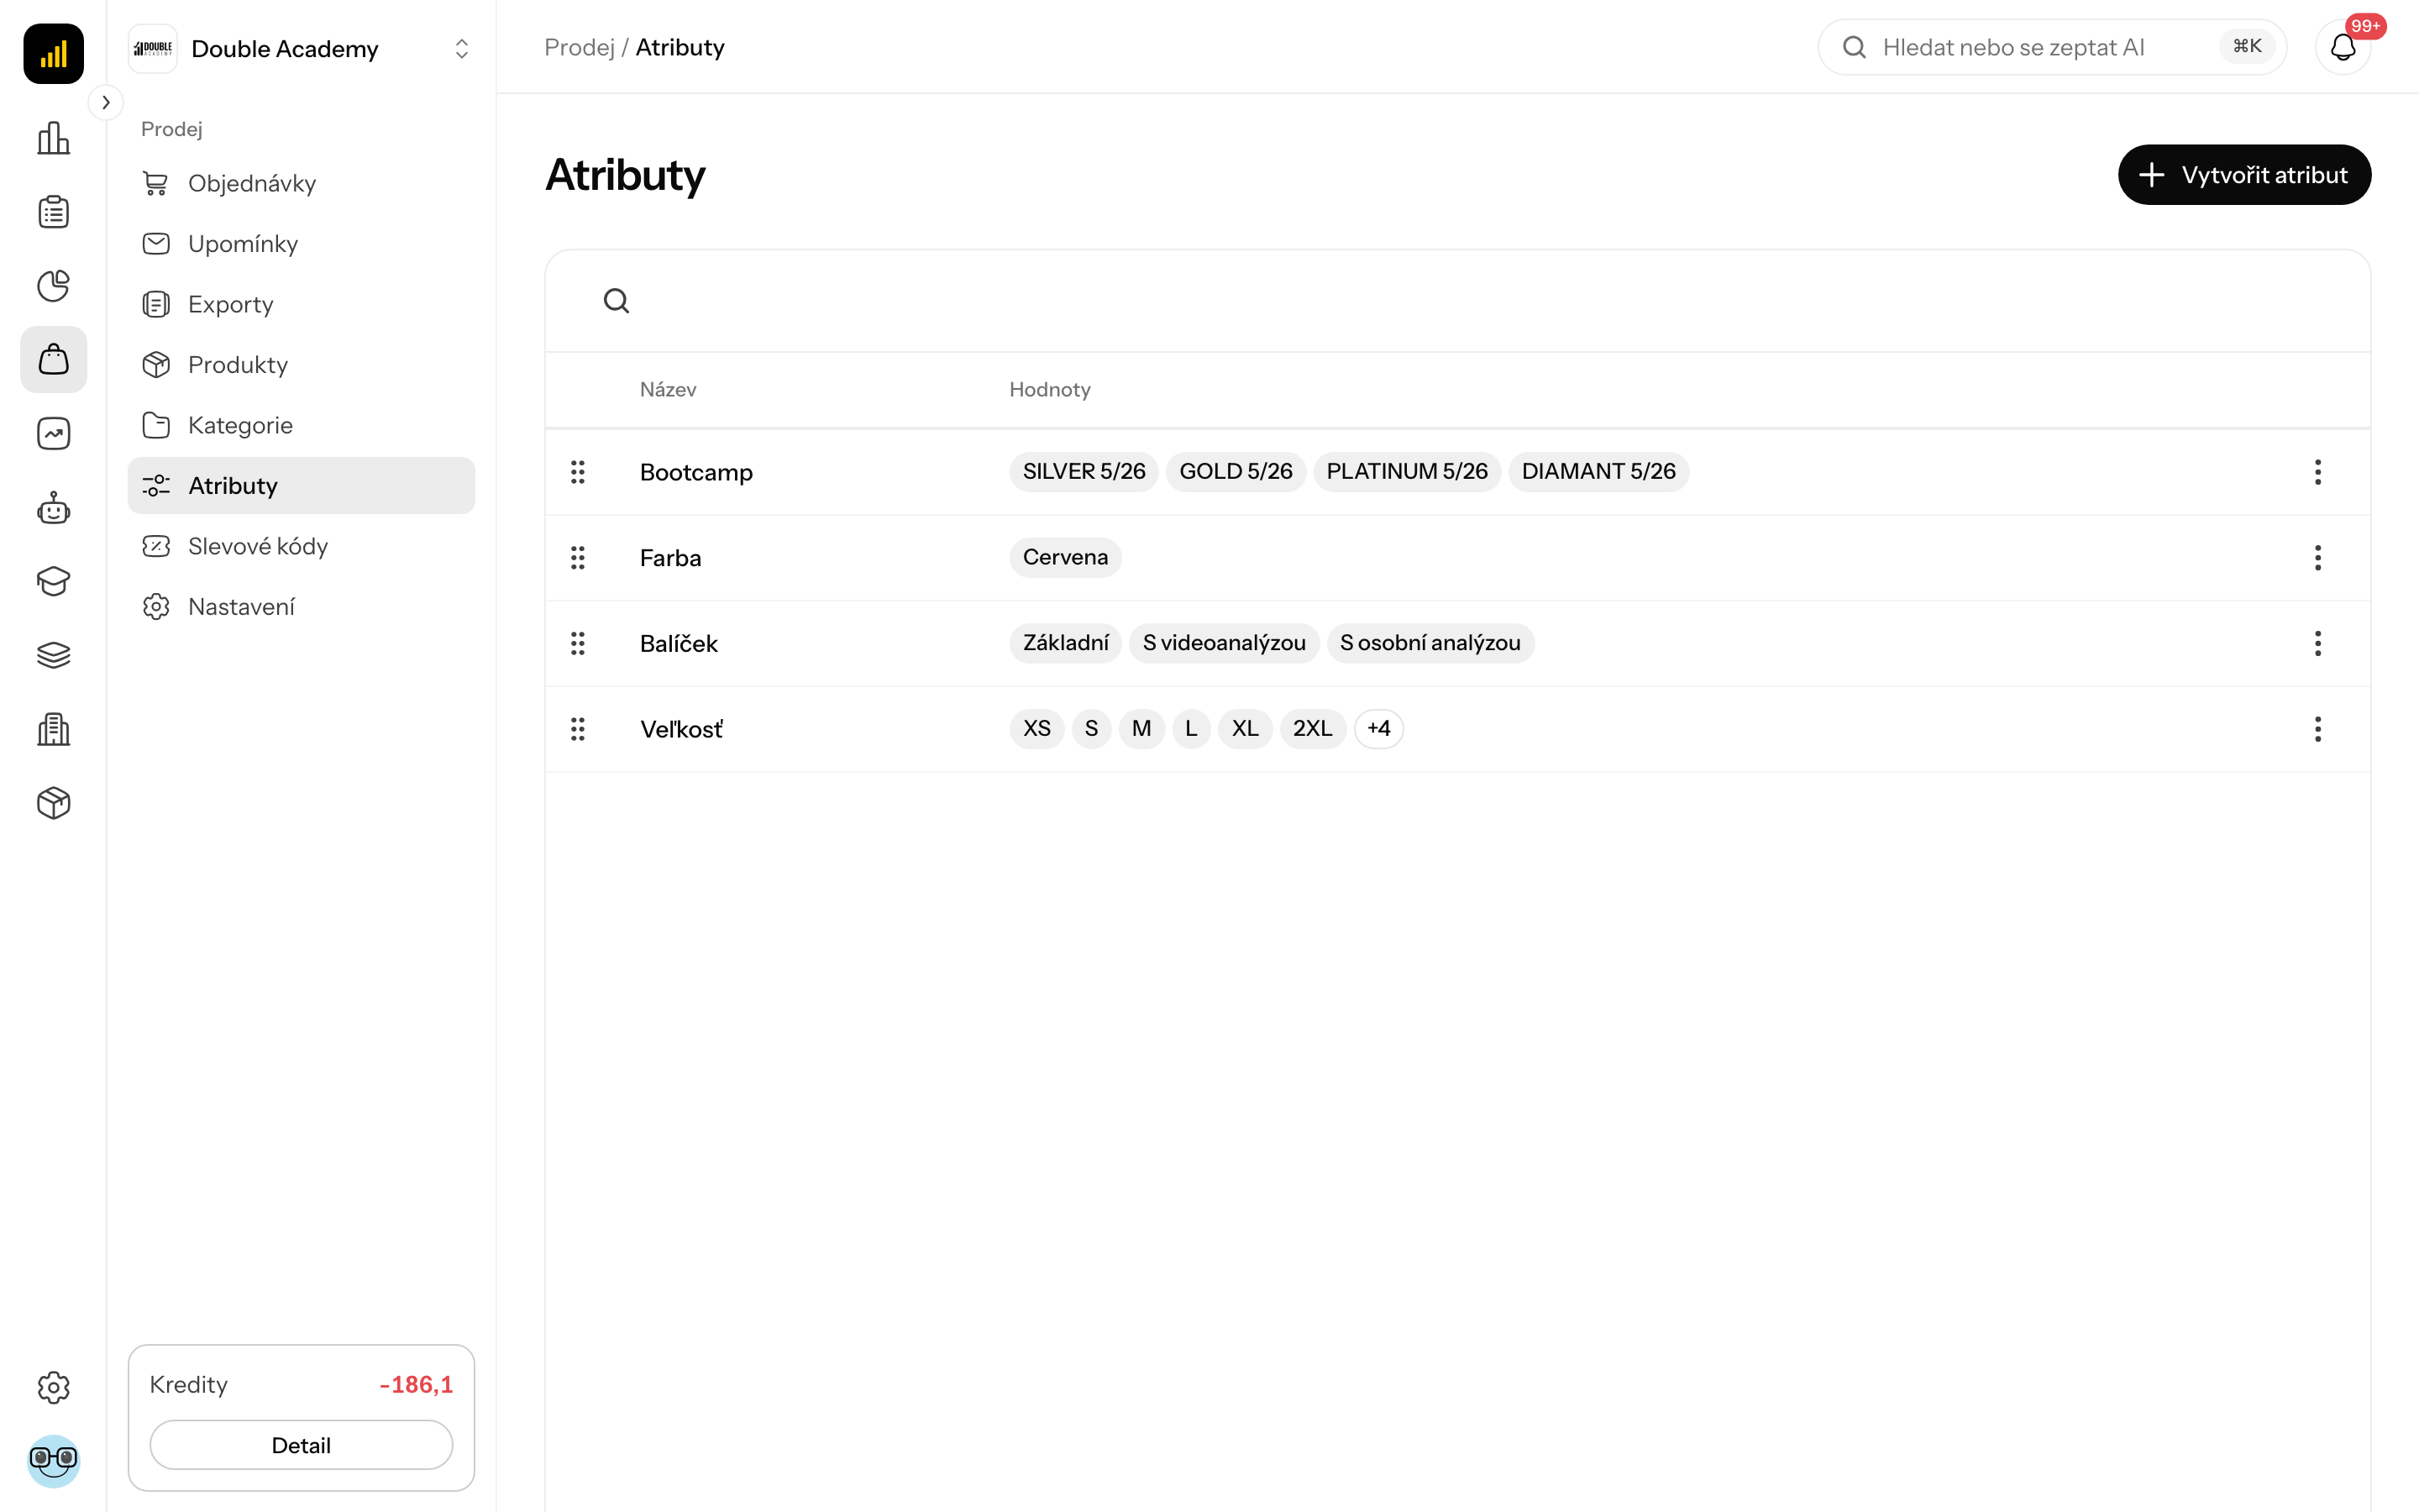Viewport: 2419px width, 1512px height.
Task: Open the three-dot menu for Bootcamp
Action: 2317,472
